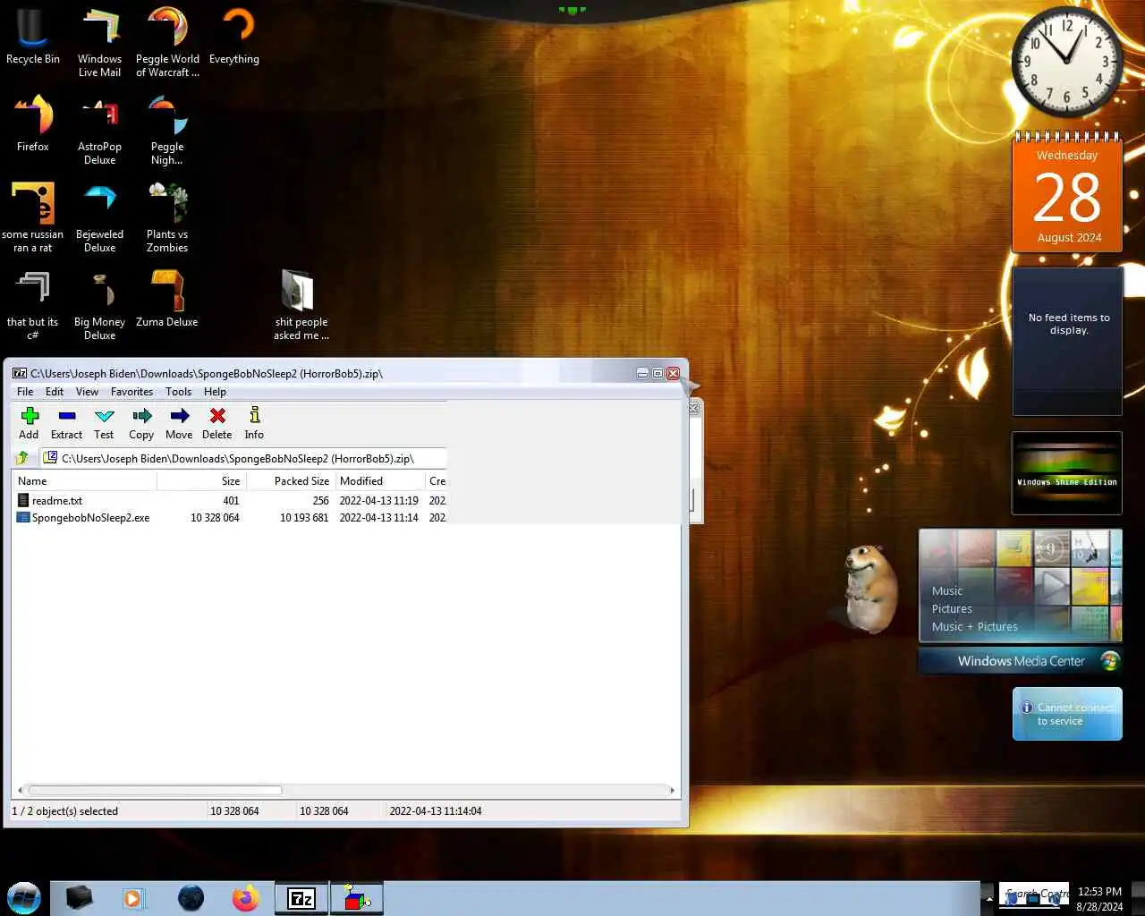Image resolution: width=1145 pixels, height=916 pixels.
Task: Open Pictures in Media Center gadget
Action: 952,609
